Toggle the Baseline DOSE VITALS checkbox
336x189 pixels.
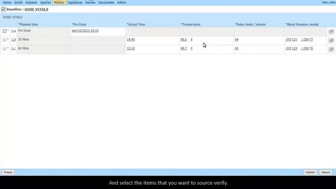[x=4, y=9]
